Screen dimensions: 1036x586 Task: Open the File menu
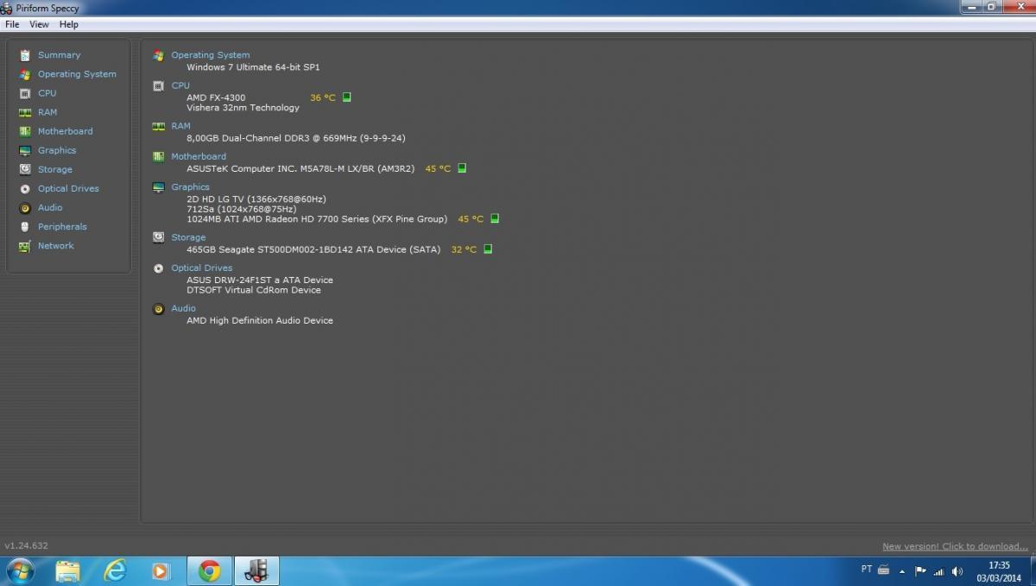point(12,24)
